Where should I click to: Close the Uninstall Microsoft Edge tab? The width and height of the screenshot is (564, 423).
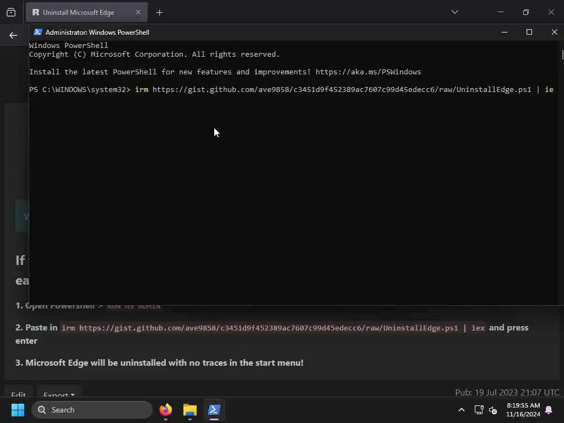point(138,12)
